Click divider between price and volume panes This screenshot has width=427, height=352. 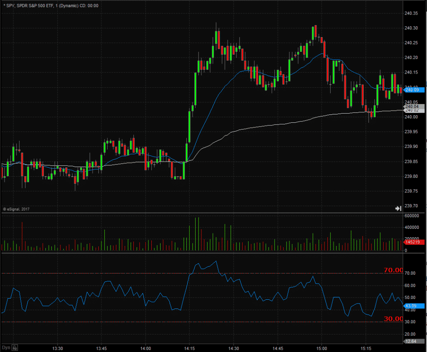pos(212,213)
